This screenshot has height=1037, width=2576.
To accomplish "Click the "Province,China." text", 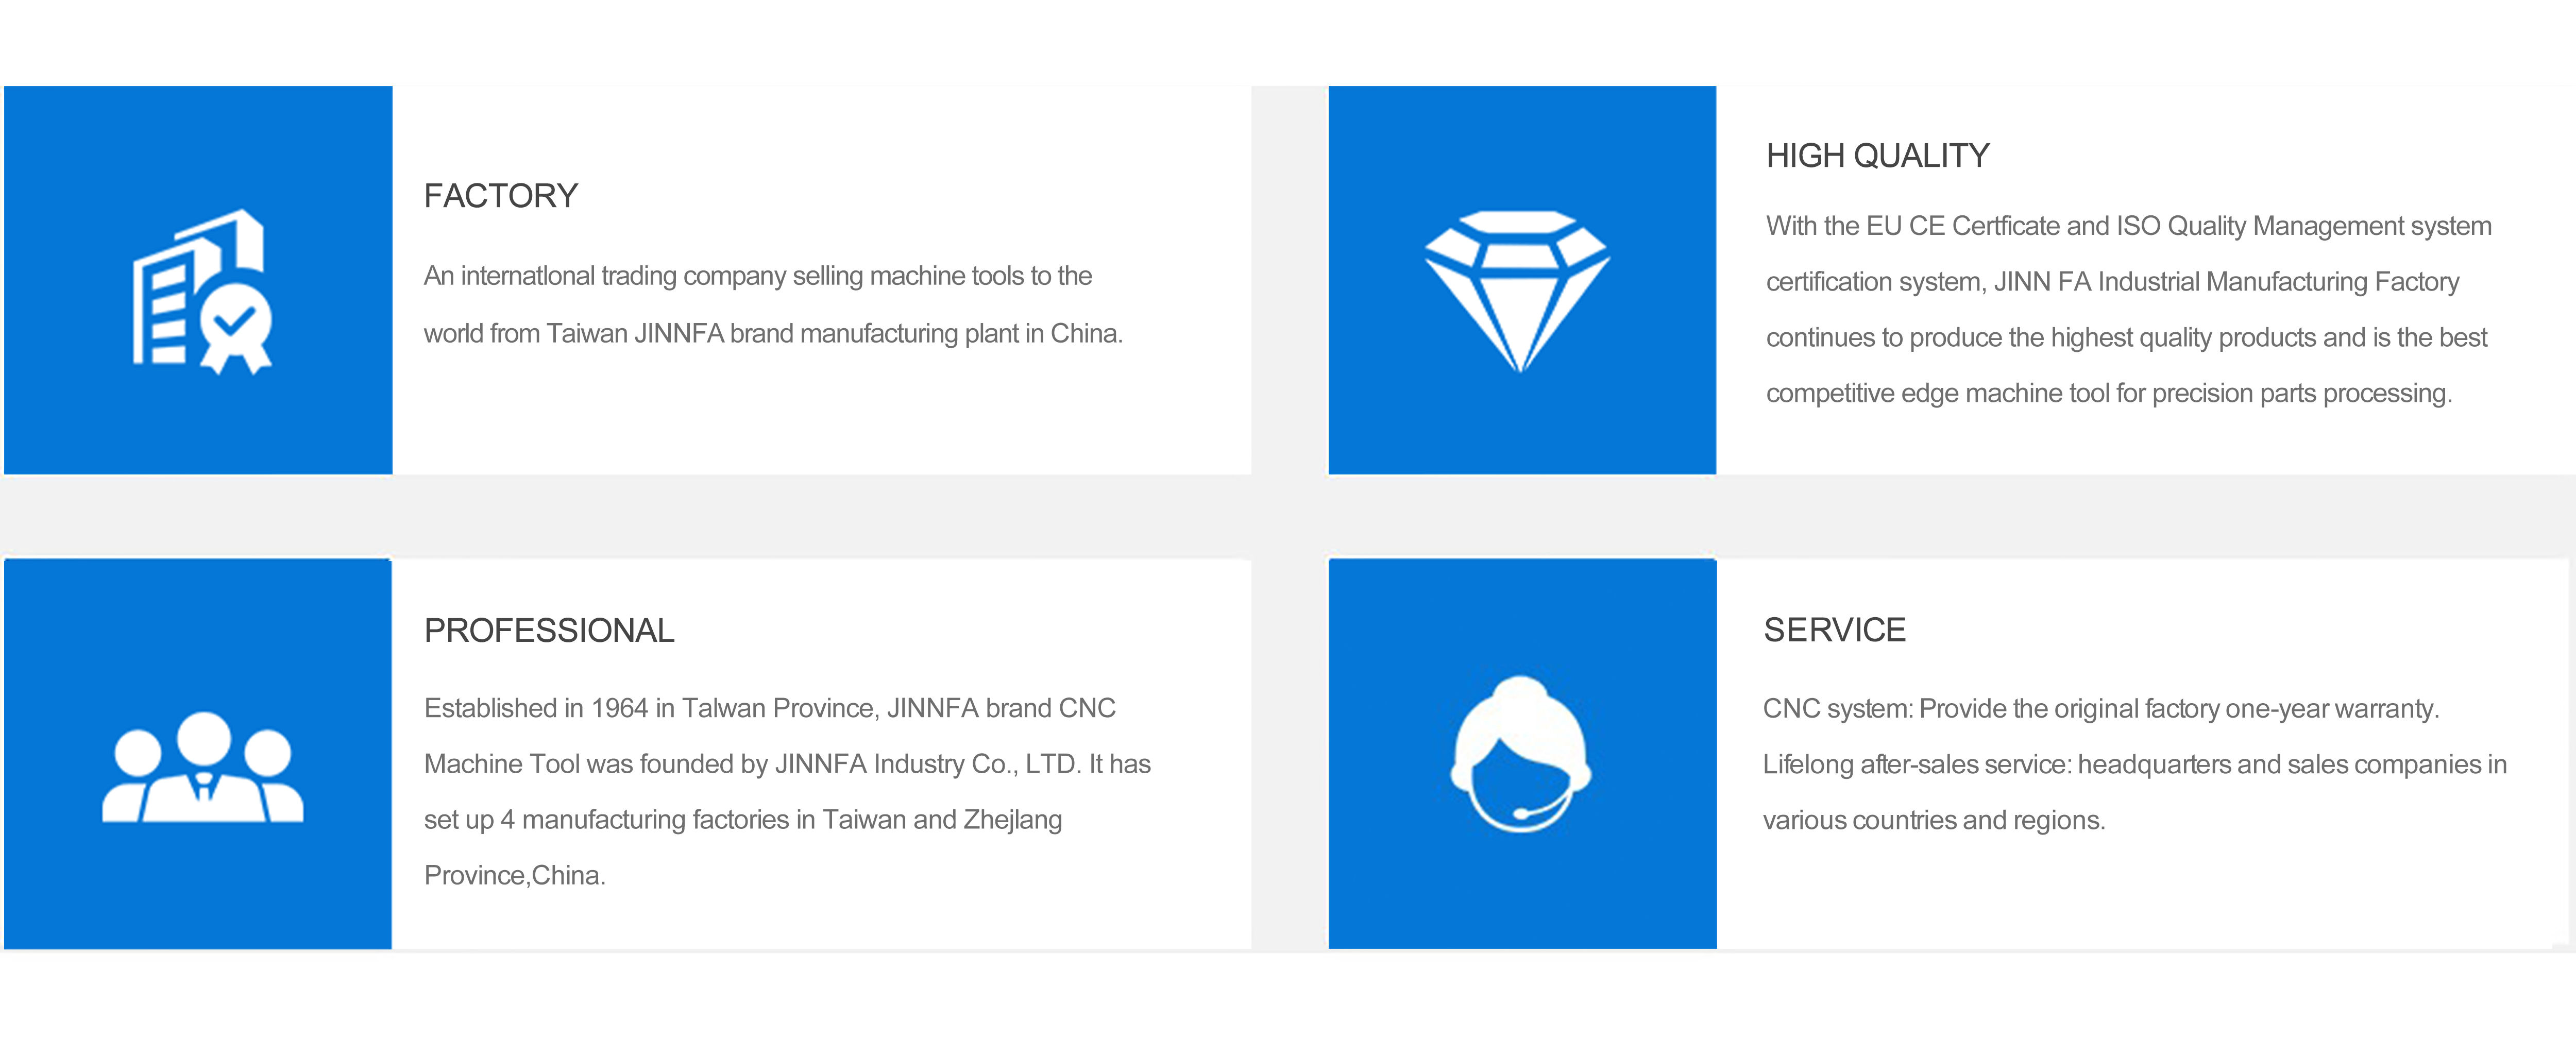I will 514,876.
